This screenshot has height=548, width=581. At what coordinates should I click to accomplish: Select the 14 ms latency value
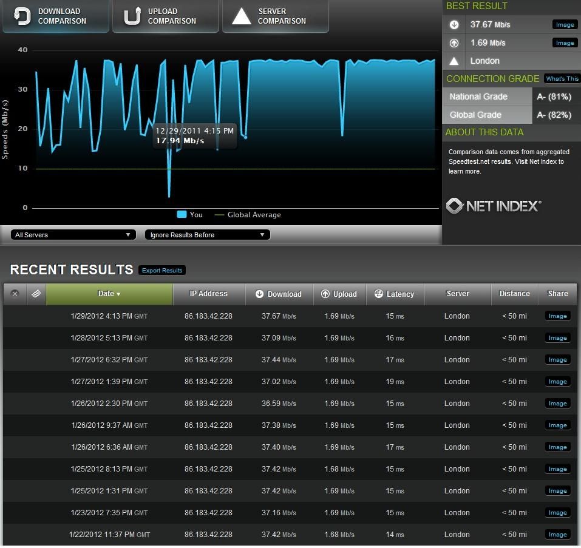[395, 535]
